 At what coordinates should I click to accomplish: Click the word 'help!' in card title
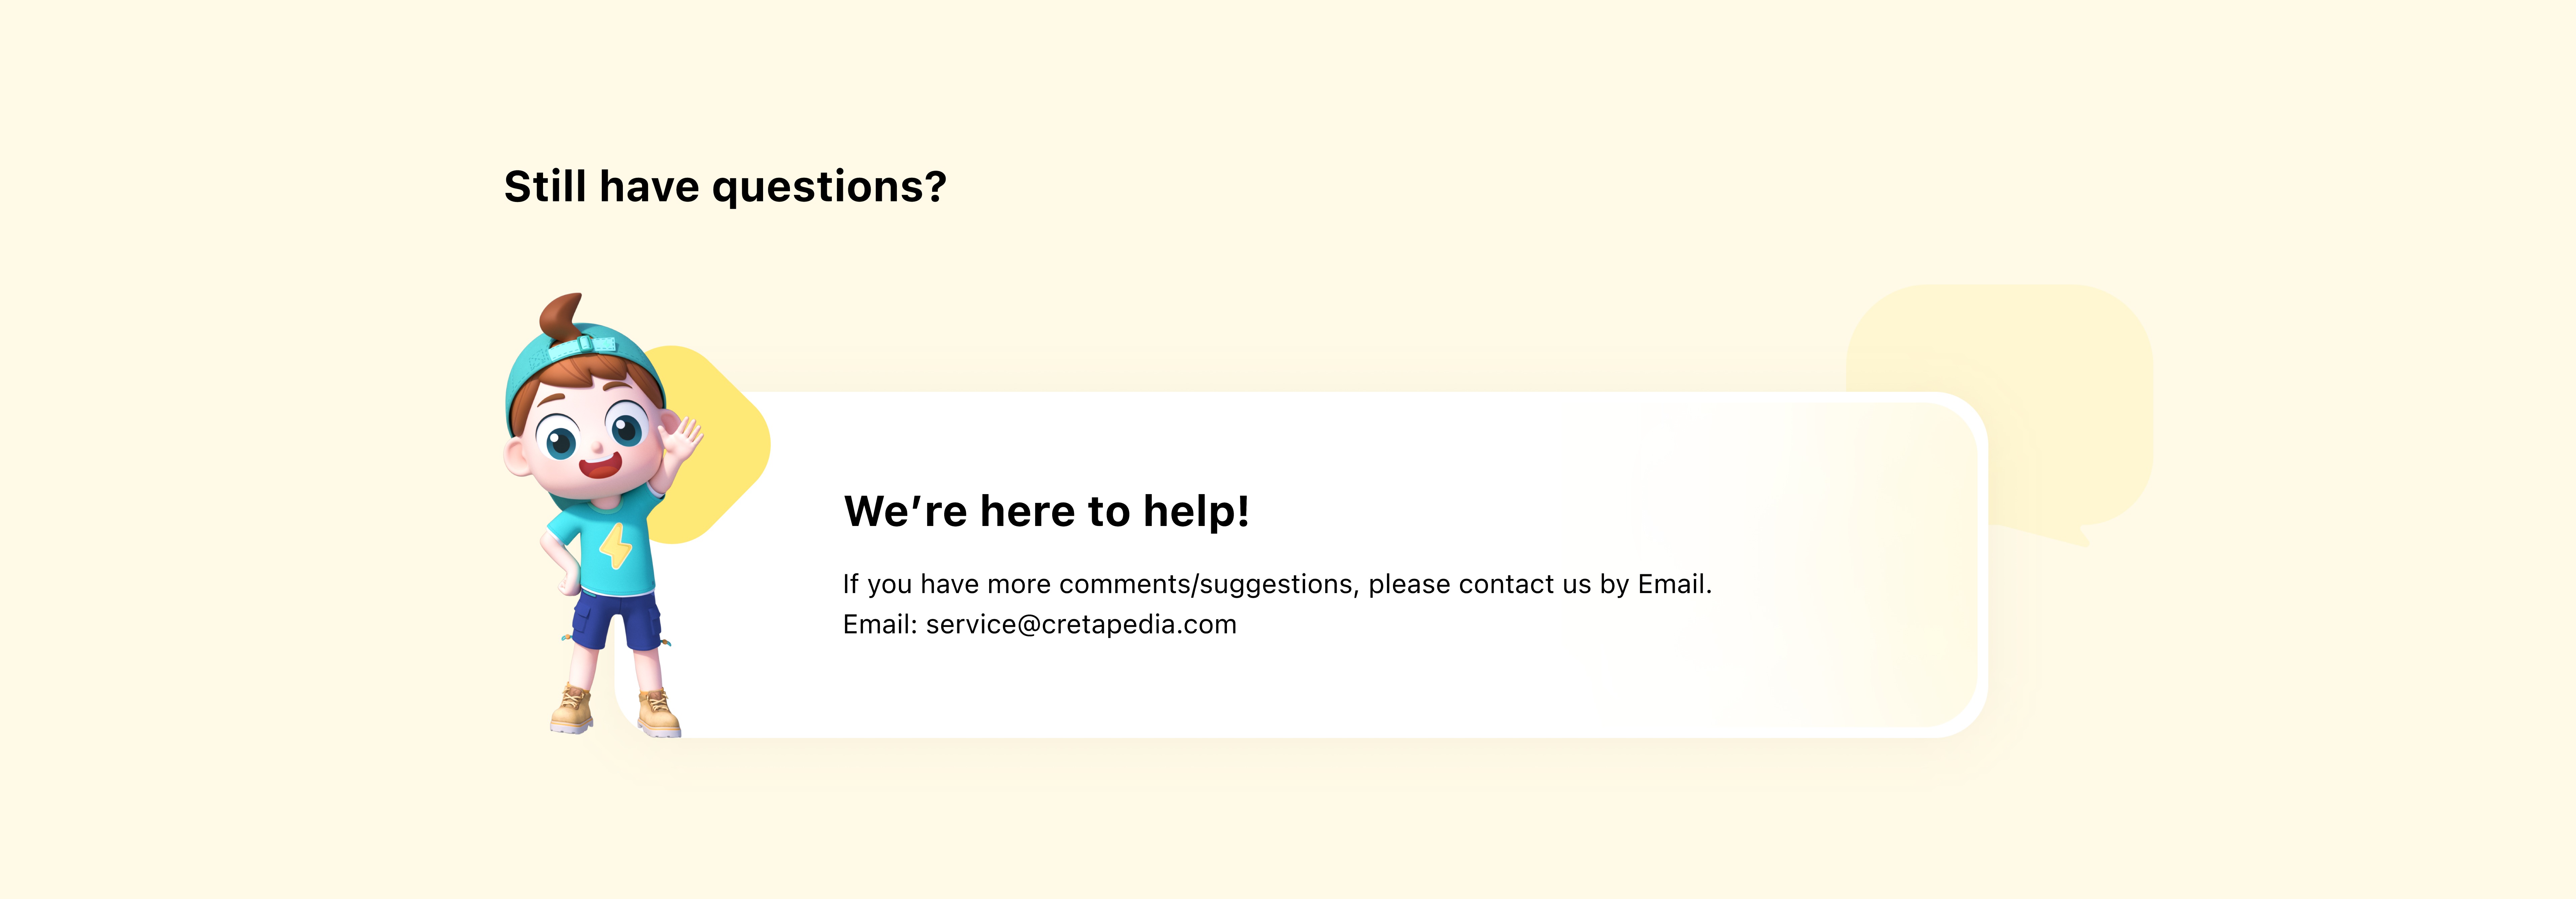click(x=1196, y=511)
